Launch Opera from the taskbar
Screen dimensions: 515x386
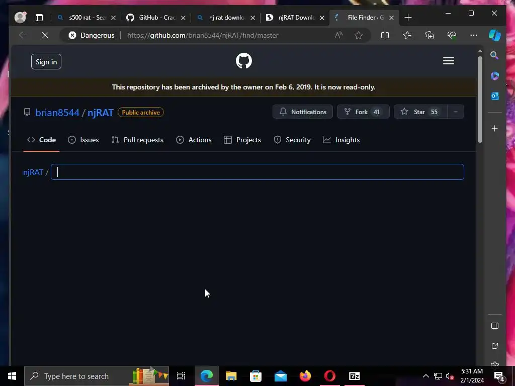(330, 376)
